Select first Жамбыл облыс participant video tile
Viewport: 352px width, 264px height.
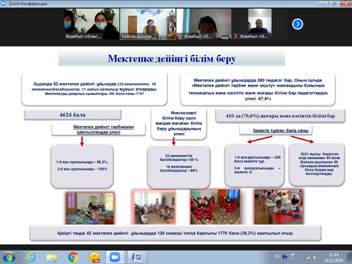tap(92, 24)
